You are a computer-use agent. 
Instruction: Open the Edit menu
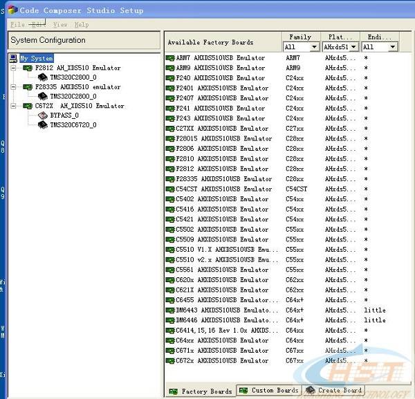pos(38,25)
